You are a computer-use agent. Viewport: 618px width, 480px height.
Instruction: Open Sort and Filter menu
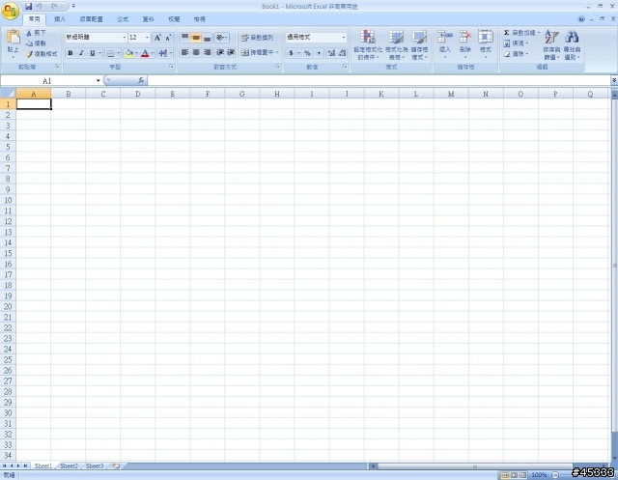click(x=551, y=44)
